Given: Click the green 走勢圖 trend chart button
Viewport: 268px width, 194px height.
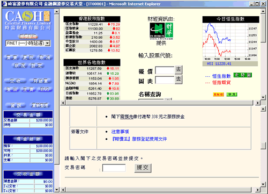Looking at the screenshot, I should click(x=243, y=75).
